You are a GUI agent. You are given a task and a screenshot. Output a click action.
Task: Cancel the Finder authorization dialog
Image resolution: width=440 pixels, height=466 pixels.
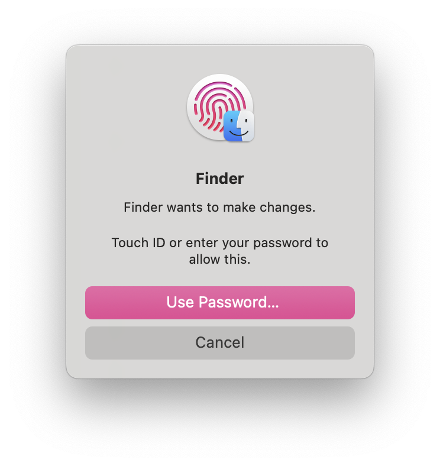(x=219, y=343)
